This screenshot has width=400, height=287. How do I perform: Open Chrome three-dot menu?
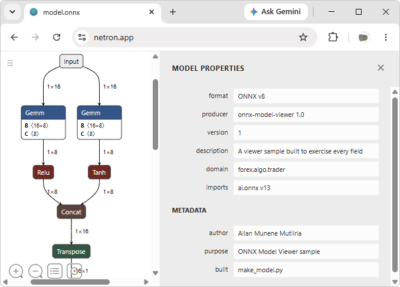(385, 37)
